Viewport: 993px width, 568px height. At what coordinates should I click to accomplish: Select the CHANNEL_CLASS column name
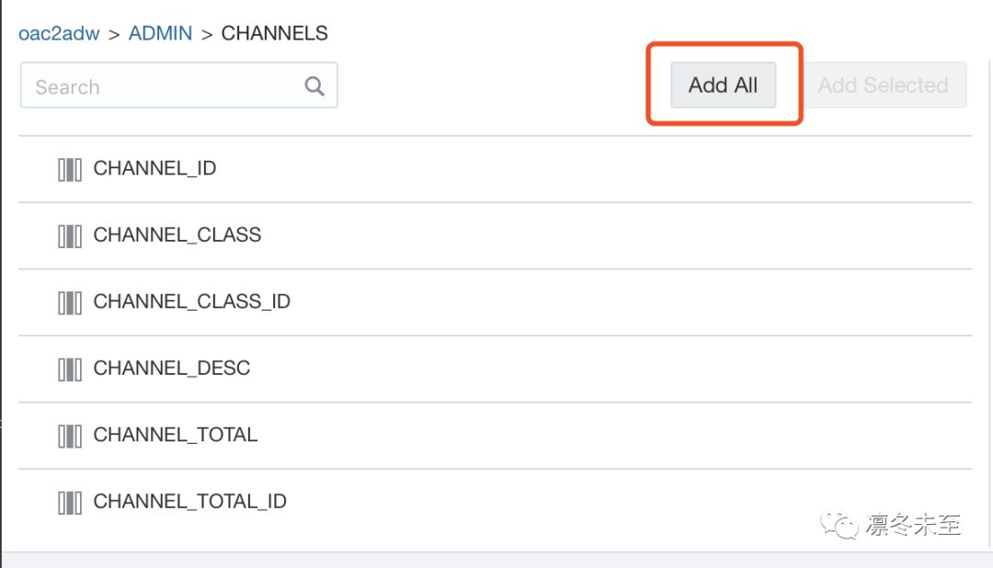coord(177,235)
